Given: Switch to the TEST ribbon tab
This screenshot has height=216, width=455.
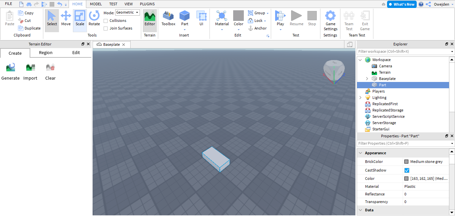Looking at the screenshot, I should coord(113,4).
